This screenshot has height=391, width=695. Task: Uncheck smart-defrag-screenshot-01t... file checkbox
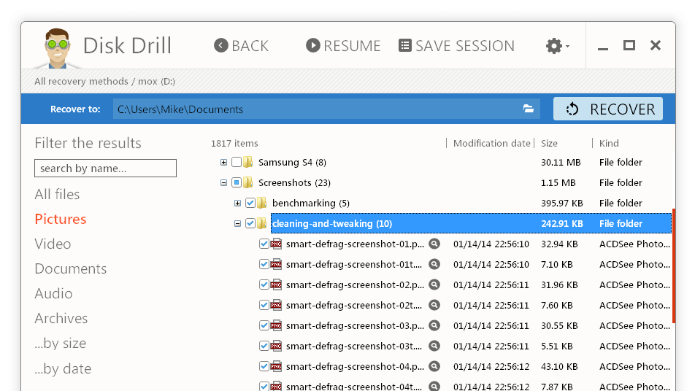(264, 264)
